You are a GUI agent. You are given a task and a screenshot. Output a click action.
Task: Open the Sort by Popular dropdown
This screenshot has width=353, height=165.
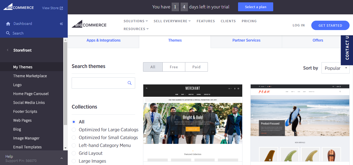(x=335, y=68)
